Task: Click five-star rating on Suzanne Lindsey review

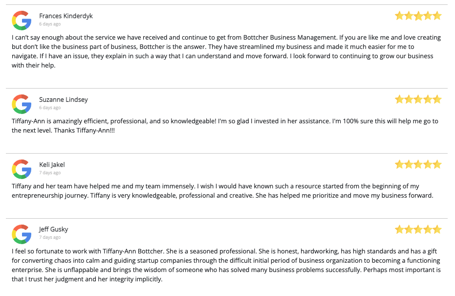Action: [x=418, y=99]
